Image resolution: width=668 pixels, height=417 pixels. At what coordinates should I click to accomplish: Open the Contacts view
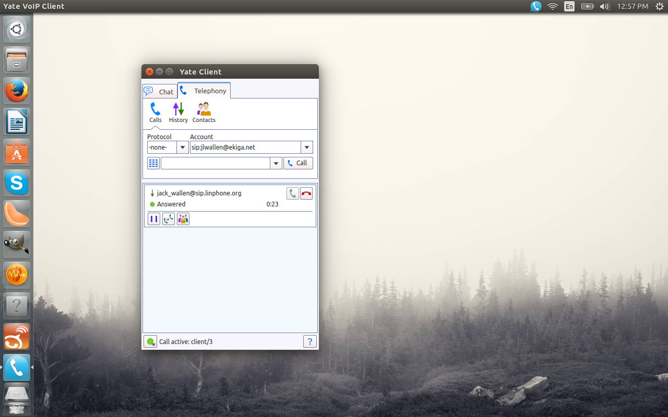[204, 112]
